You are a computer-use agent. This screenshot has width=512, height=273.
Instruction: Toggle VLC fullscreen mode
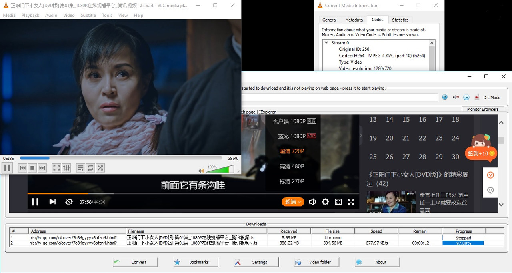[56, 168]
